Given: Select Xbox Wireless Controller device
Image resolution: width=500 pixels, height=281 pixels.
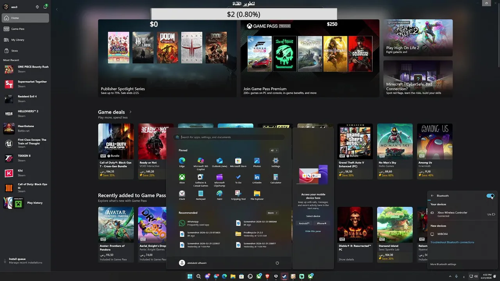Looking at the screenshot, I should coord(462,214).
